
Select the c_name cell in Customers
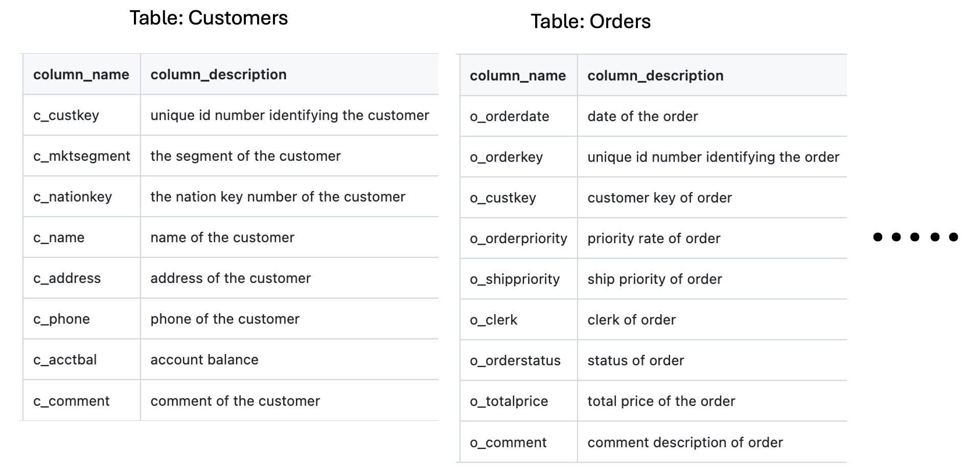click(x=59, y=238)
